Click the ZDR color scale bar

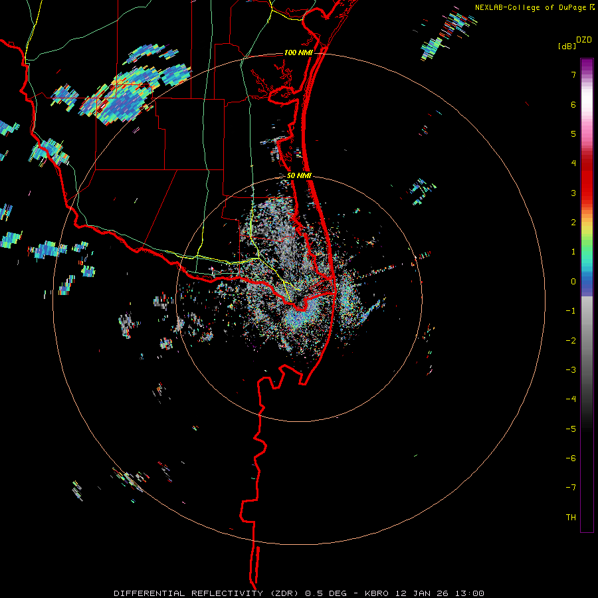[587, 296]
